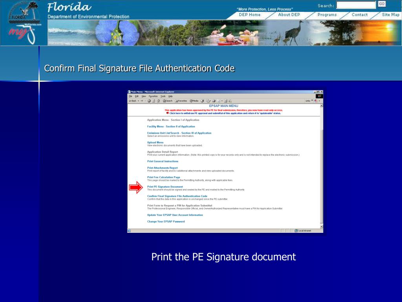Screen dimensions: 402x302
Task: Click the Search button in the IE toolbar
Action: click(168, 101)
